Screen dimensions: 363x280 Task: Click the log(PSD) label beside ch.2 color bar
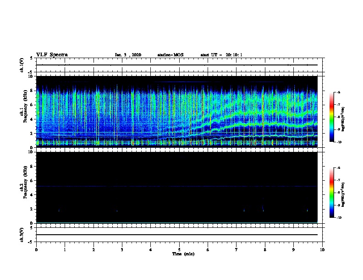click(x=343, y=194)
